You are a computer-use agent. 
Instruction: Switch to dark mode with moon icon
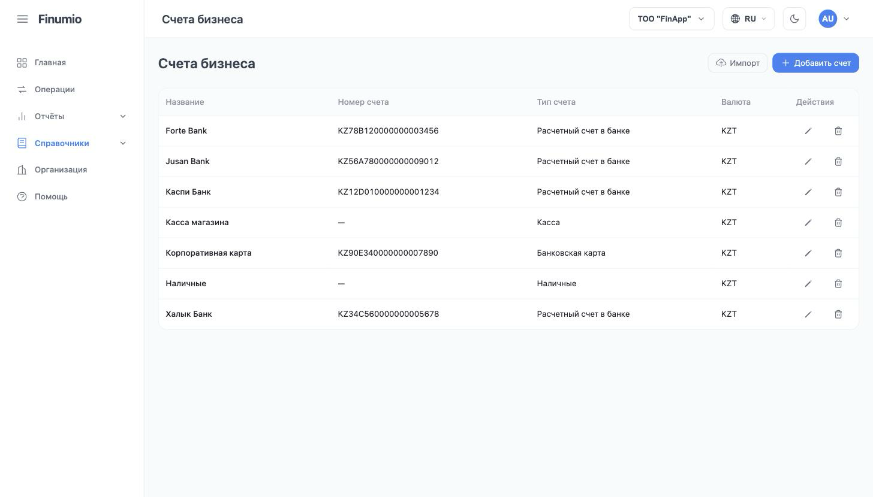pos(794,19)
